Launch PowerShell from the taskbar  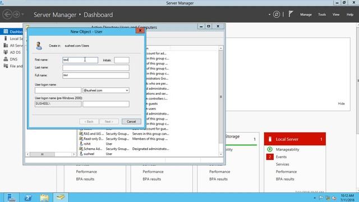28,198
